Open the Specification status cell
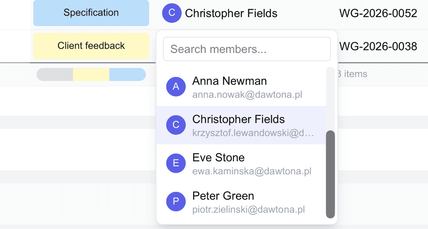The image size is (428, 229). point(91,13)
